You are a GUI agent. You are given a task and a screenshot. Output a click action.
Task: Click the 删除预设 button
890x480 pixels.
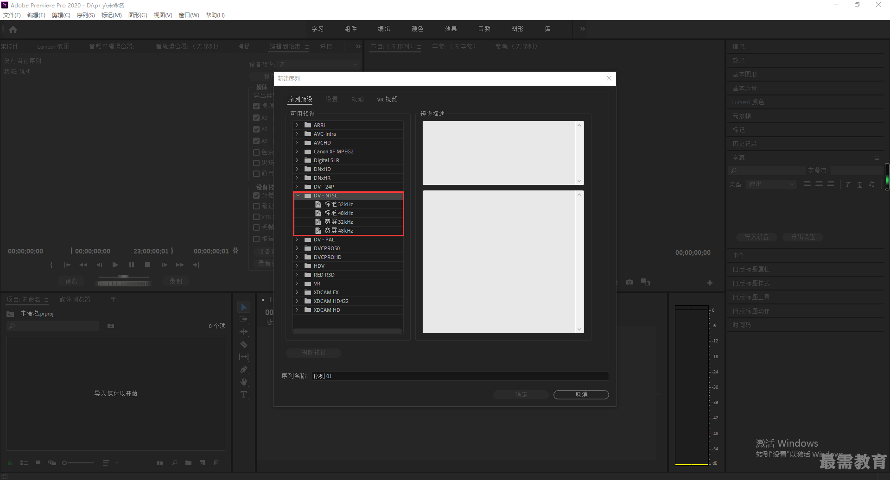313,353
